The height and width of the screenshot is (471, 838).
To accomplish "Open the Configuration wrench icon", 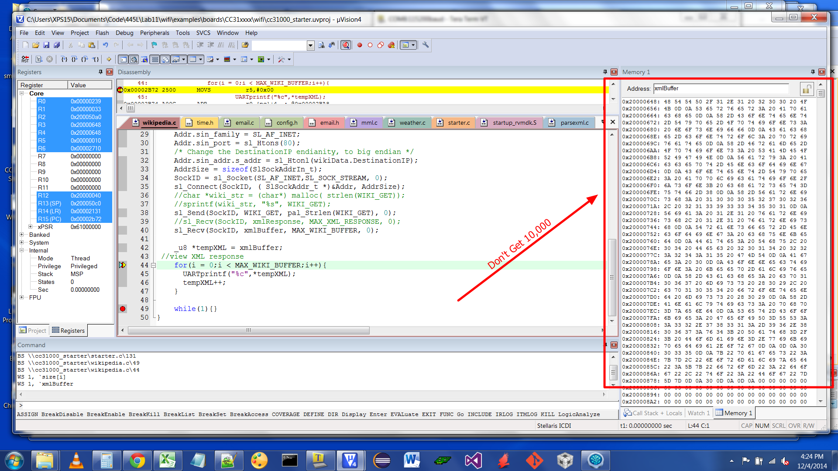I will [426, 45].
